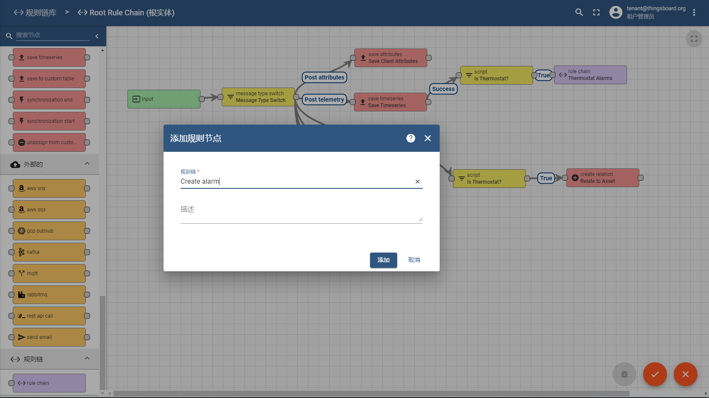Close the add rule node dialog
The width and height of the screenshot is (709, 398).
coord(428,138)
